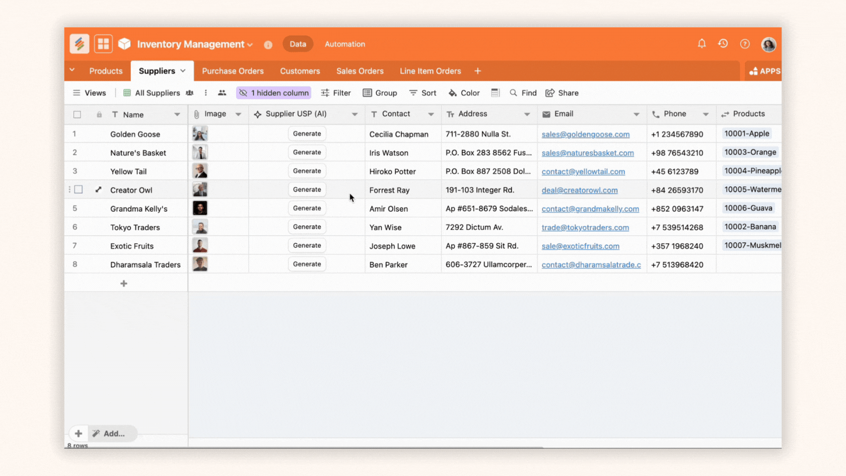Tick the select-all rows checkbox
This screenshot has height=476, width=846.
click(x=77, y=115)
